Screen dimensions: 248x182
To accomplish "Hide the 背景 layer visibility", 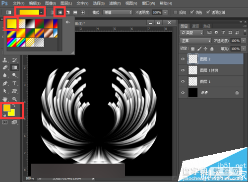I will point(183,93).
